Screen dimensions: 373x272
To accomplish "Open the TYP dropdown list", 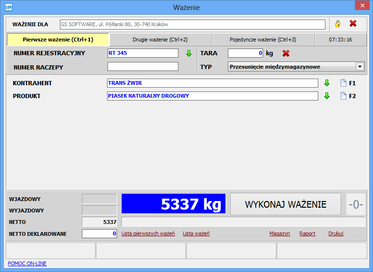I will tap(360, 67).
